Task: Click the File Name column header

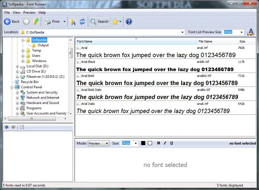Action: [x=217, y=41]
